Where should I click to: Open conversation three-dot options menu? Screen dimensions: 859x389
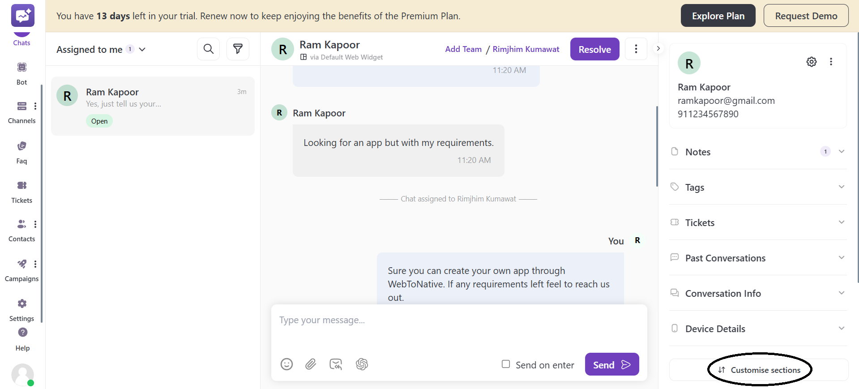click(x=636, y=49)
